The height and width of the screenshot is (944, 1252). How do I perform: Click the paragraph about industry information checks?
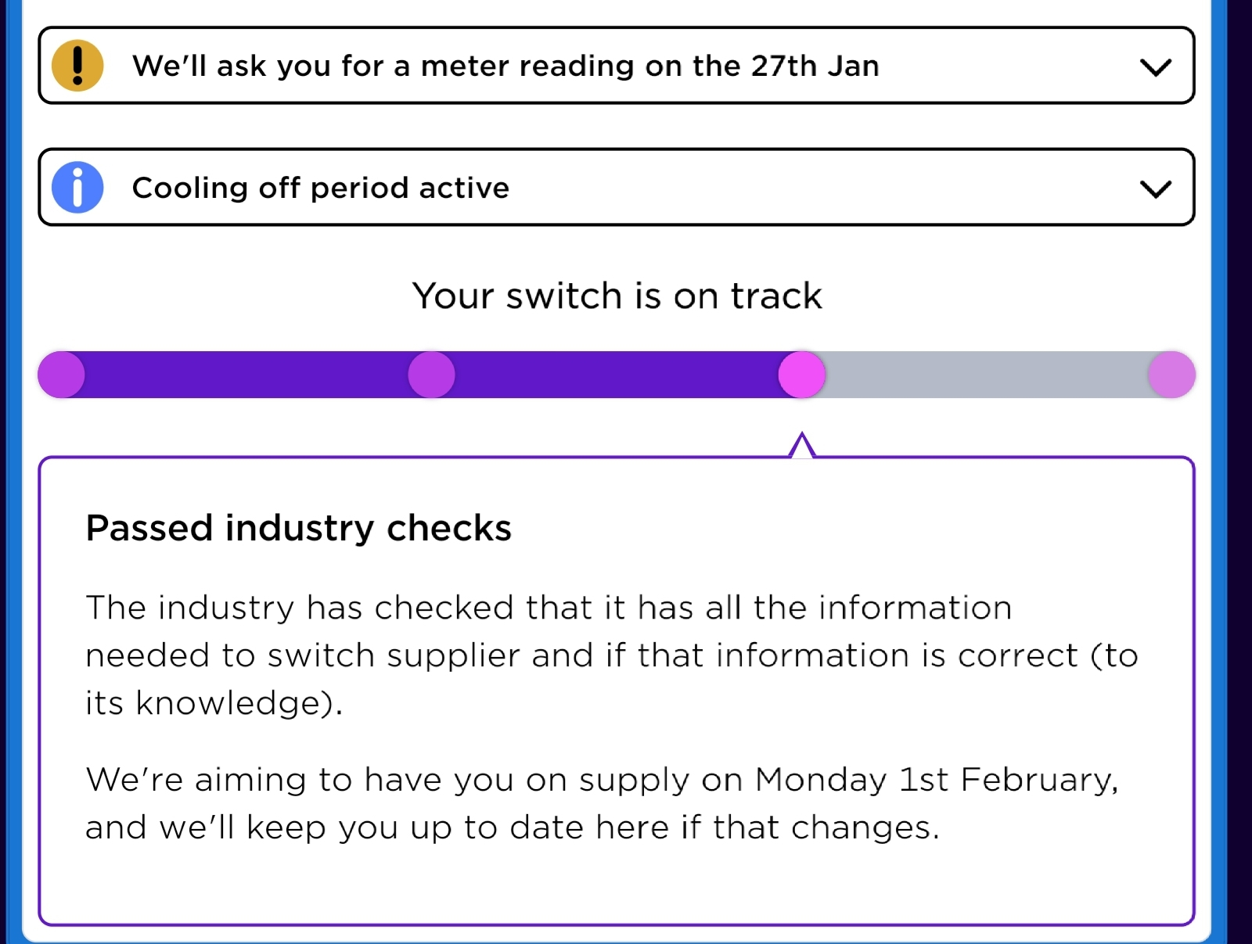[612, 655]
